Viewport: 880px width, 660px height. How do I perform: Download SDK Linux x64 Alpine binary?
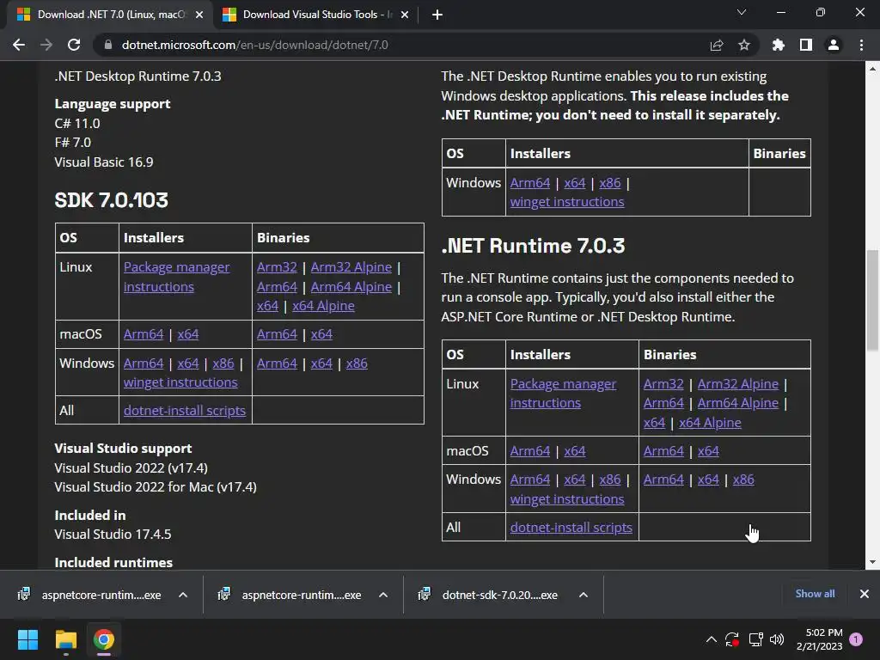click(323, 306)
